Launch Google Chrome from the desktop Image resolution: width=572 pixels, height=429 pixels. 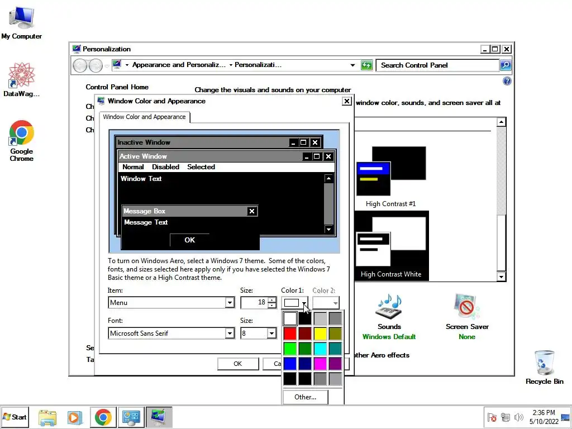click(22, 141)
